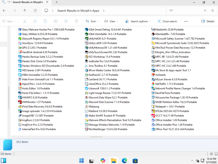Navigate back with the back arrow
The width and height of the screenshot is (218, 164).
(x=4, y=11)
